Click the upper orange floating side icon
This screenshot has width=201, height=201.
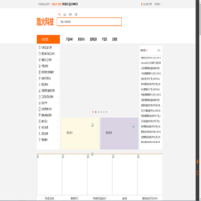click(198, 162)
